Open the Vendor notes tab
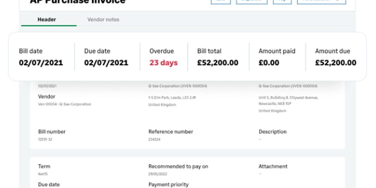376x188 pixels. [x=103, y=20]
